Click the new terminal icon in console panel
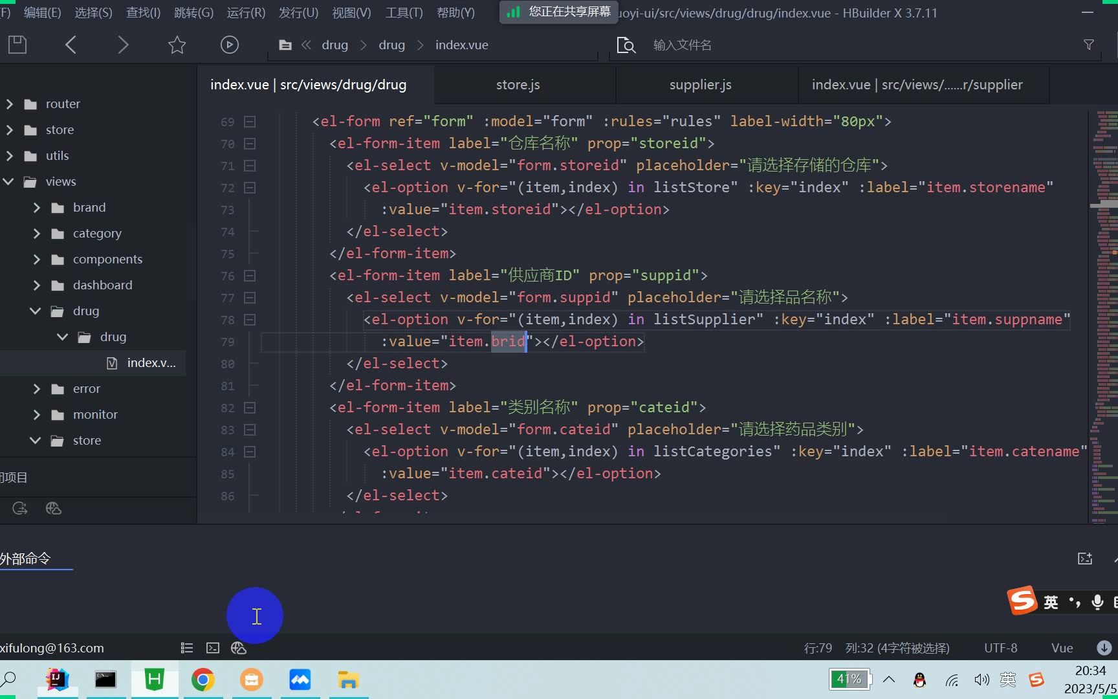Image resolution: width=1118 pixels, height=699 pixels. 1085,559
